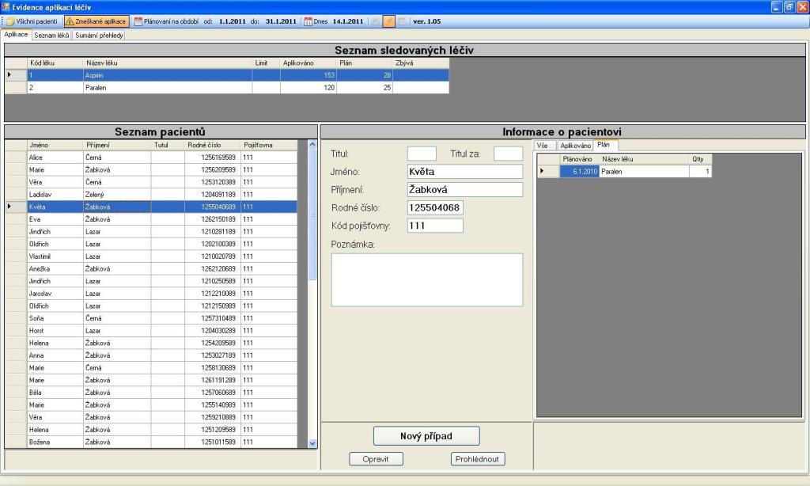Select patient Božena Žabková
Screen dimensions: 810x486
(x=151, y=442)
